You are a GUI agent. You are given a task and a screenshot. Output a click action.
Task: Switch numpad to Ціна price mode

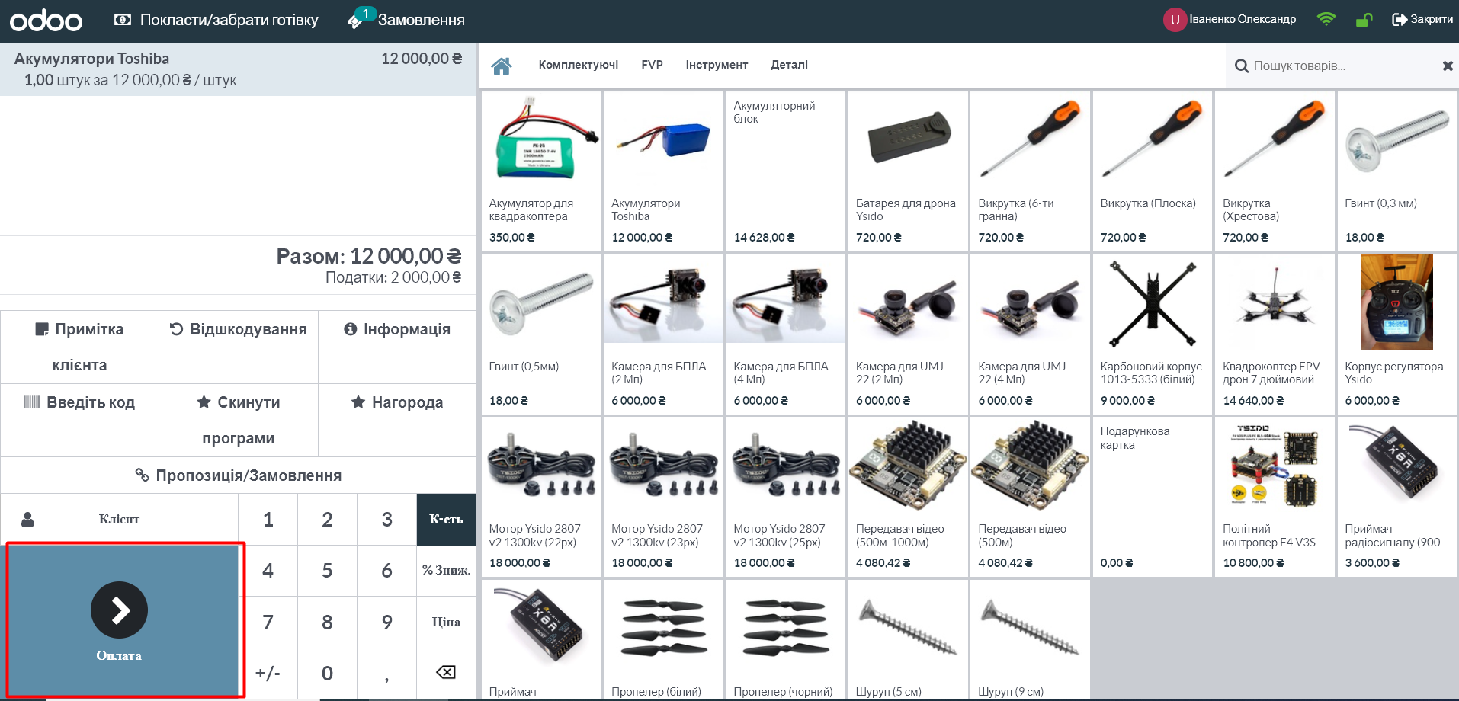446,622
